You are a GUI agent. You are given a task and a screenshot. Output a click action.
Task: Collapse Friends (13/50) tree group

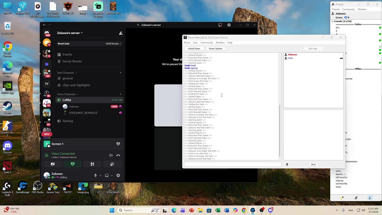click(x=332, y=21)
